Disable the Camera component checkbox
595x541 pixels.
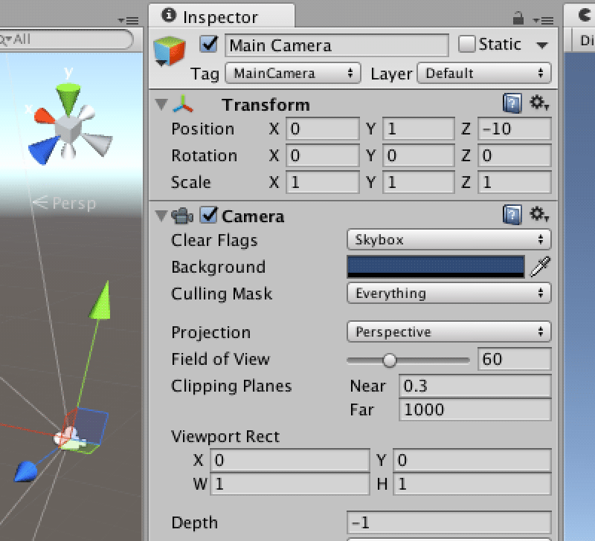(209, 215)
